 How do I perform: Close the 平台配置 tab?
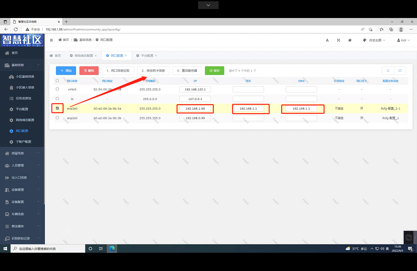(156, 56)
